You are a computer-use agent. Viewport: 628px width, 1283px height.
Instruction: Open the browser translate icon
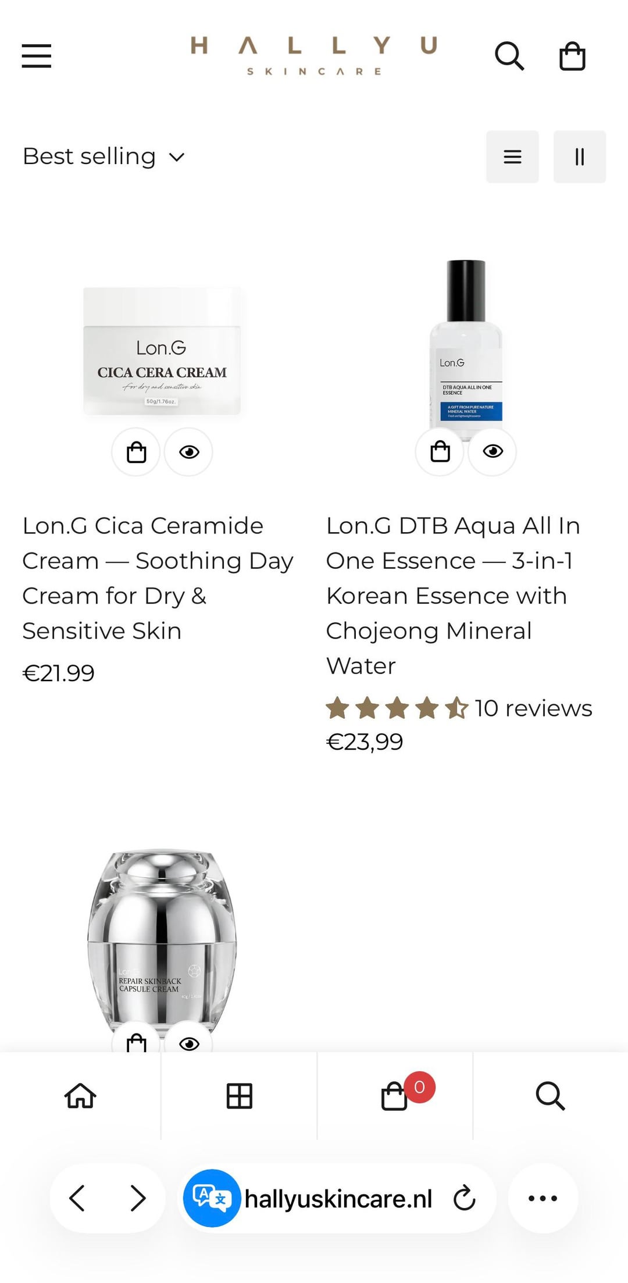pyautogui.click(x=212, y=1198)
